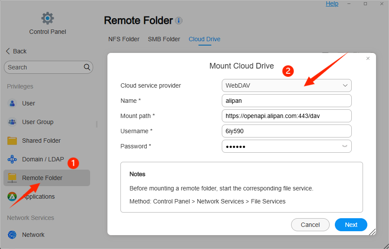
Task: Open the Domain / LDAP entry
Action: tap(47, 159)
